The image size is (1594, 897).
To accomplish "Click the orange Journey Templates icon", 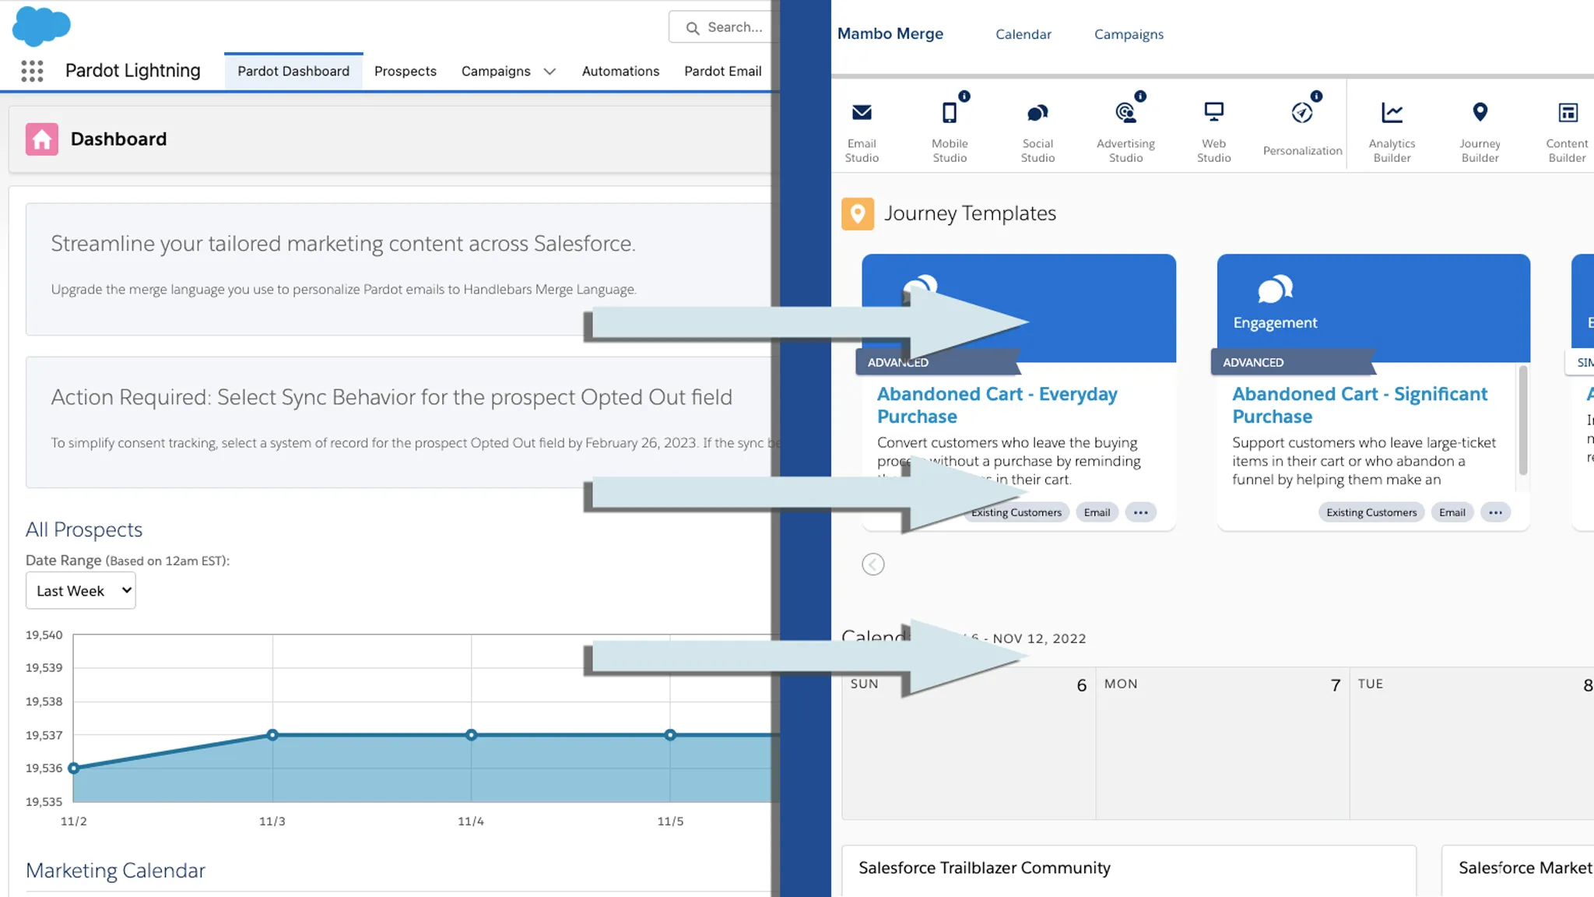I will (x=858, y=214).
